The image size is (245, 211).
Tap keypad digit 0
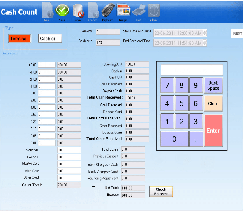(x=174, y=139)
